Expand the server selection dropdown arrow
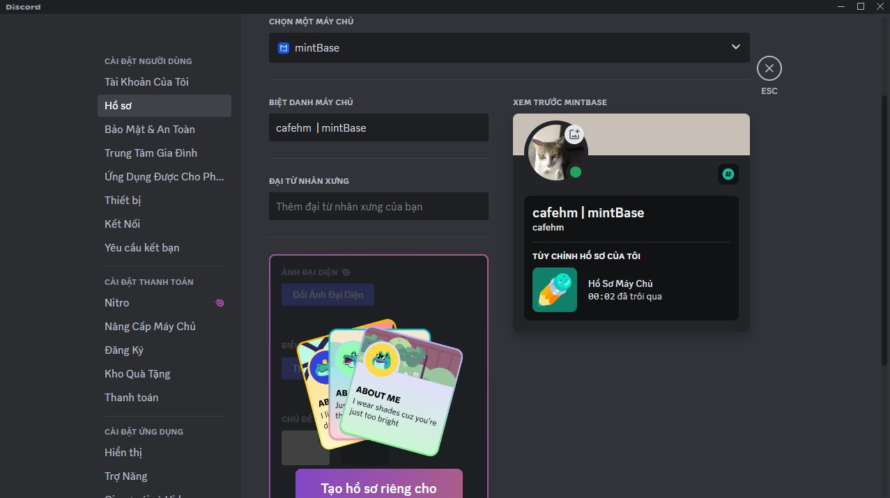This screenshot has height=498, width=890. [x=735, y=47]
